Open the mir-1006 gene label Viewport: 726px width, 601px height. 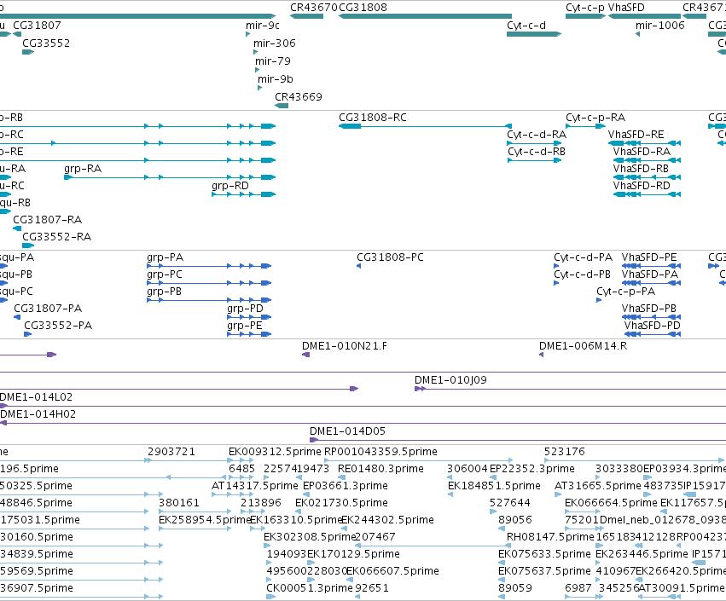point(660,26)
